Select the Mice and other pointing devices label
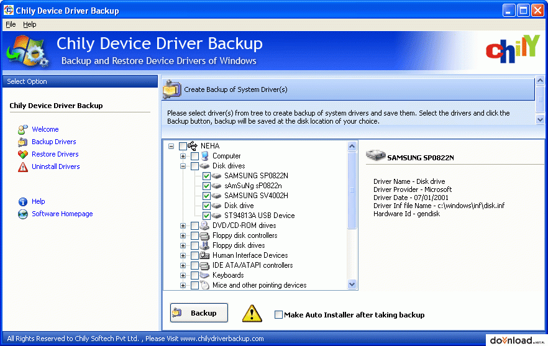548x346 pixels. click(259, 285)
